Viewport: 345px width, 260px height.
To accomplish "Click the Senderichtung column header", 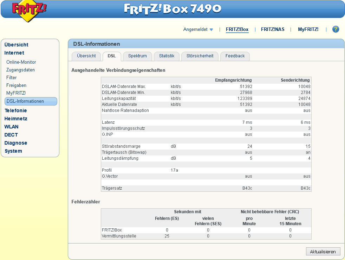I will pos(295,80).
